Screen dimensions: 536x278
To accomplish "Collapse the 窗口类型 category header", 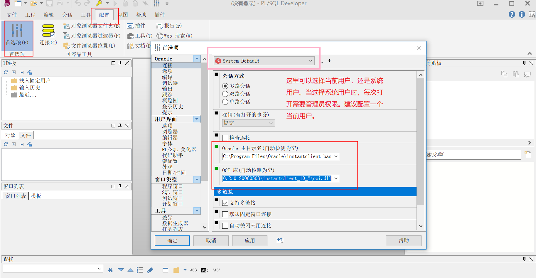I will click(197, 179).
